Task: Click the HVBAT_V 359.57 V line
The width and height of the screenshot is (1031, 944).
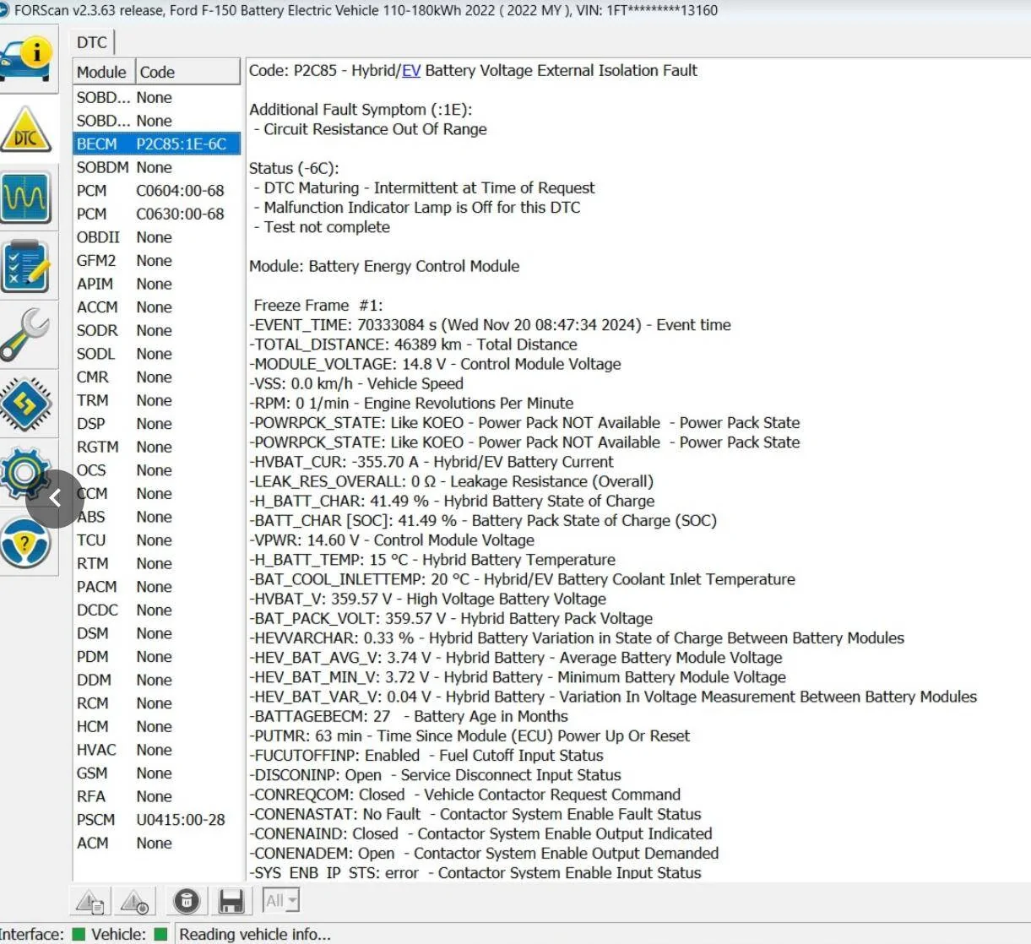Action: (427, 599)
